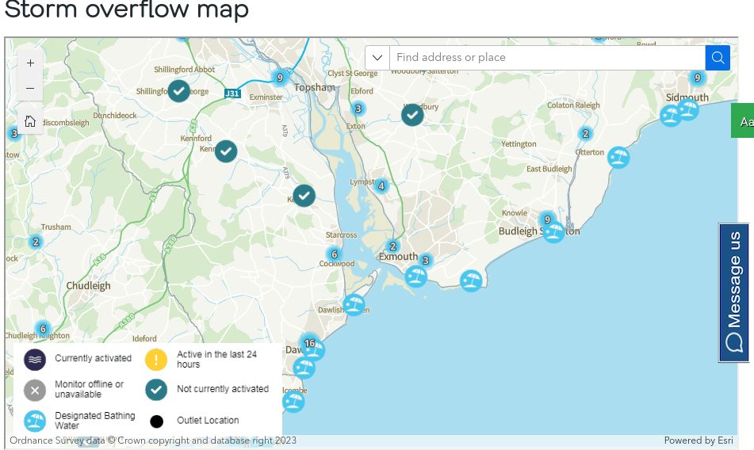Open the Message us chat tab
The height and width of the screenshot is (450, 754).
[x=734, y=292]
